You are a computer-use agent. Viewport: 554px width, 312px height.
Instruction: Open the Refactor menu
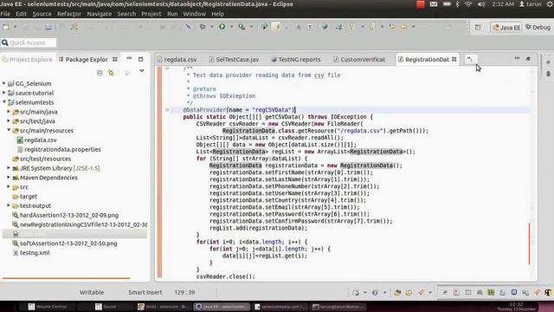[69, 14]
